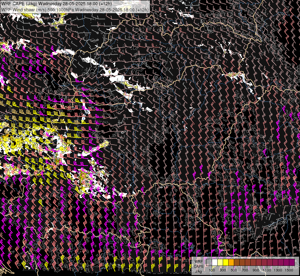The width and height of the screenshot is (300, 276).
Task: Click the legend value 500
Action: (x=234, y=270)
